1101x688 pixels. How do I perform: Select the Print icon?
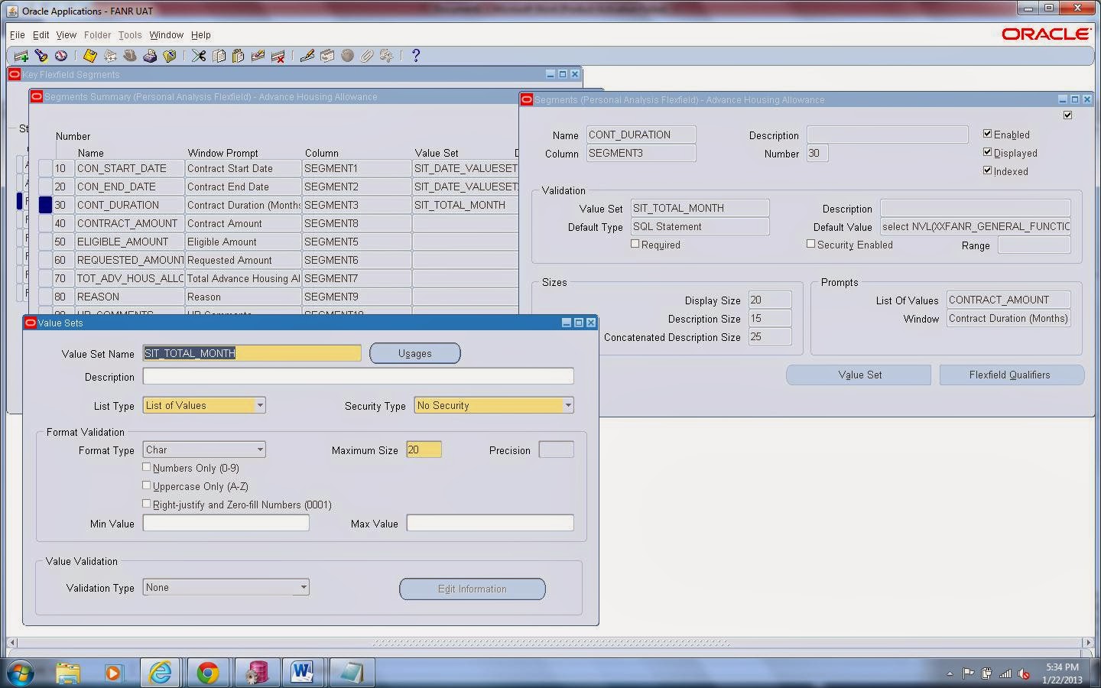150,55
